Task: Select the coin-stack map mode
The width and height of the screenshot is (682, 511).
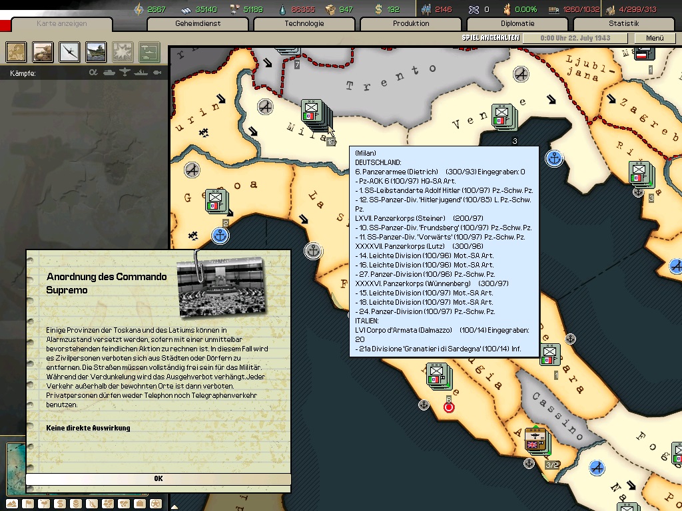Action: point(76,504)
